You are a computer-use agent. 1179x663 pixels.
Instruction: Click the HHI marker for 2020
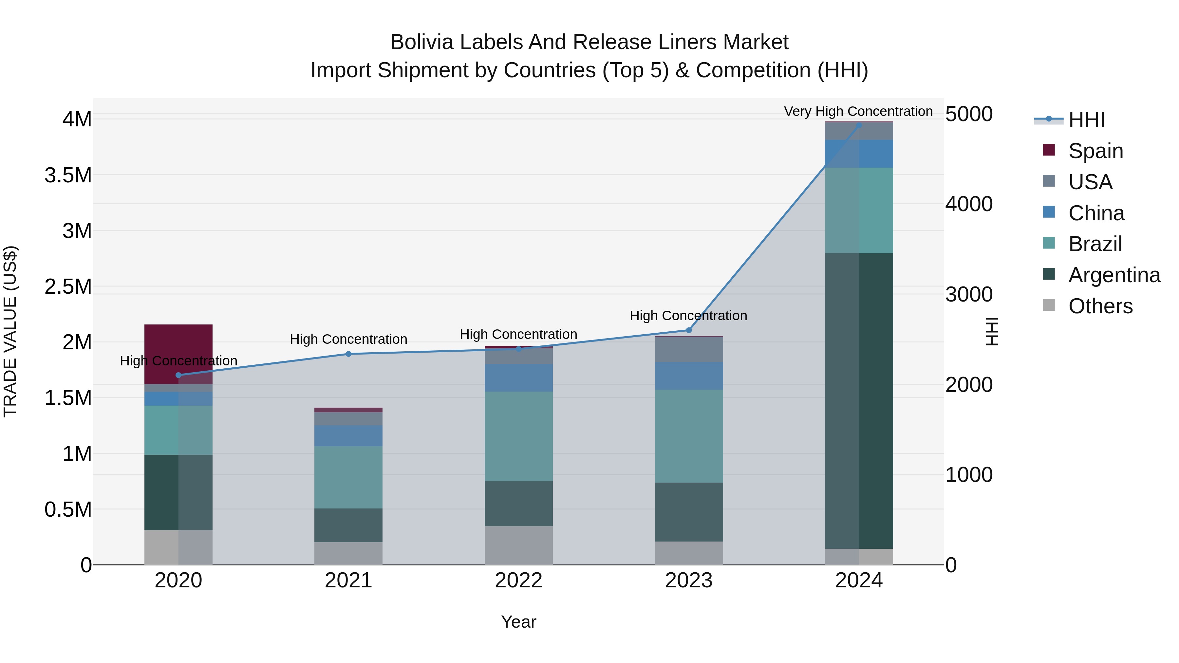coord(178,375)
